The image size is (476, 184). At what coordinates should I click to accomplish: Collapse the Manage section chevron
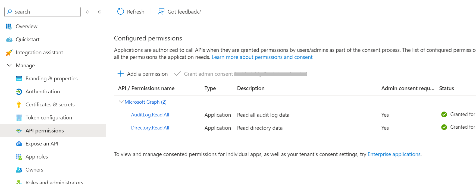tap(9, 65)
